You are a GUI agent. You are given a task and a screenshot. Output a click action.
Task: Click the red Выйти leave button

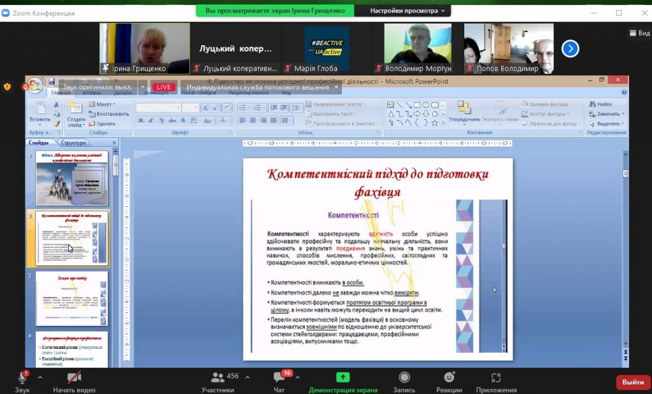click(632, 382)
